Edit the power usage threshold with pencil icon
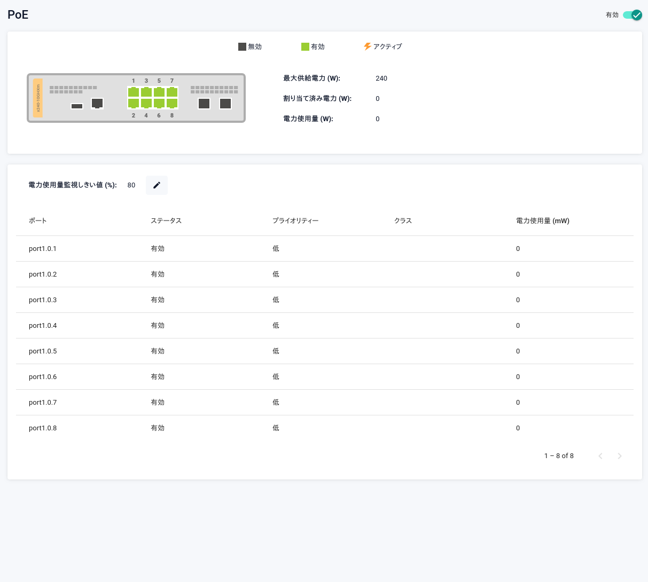 (157, 185)
